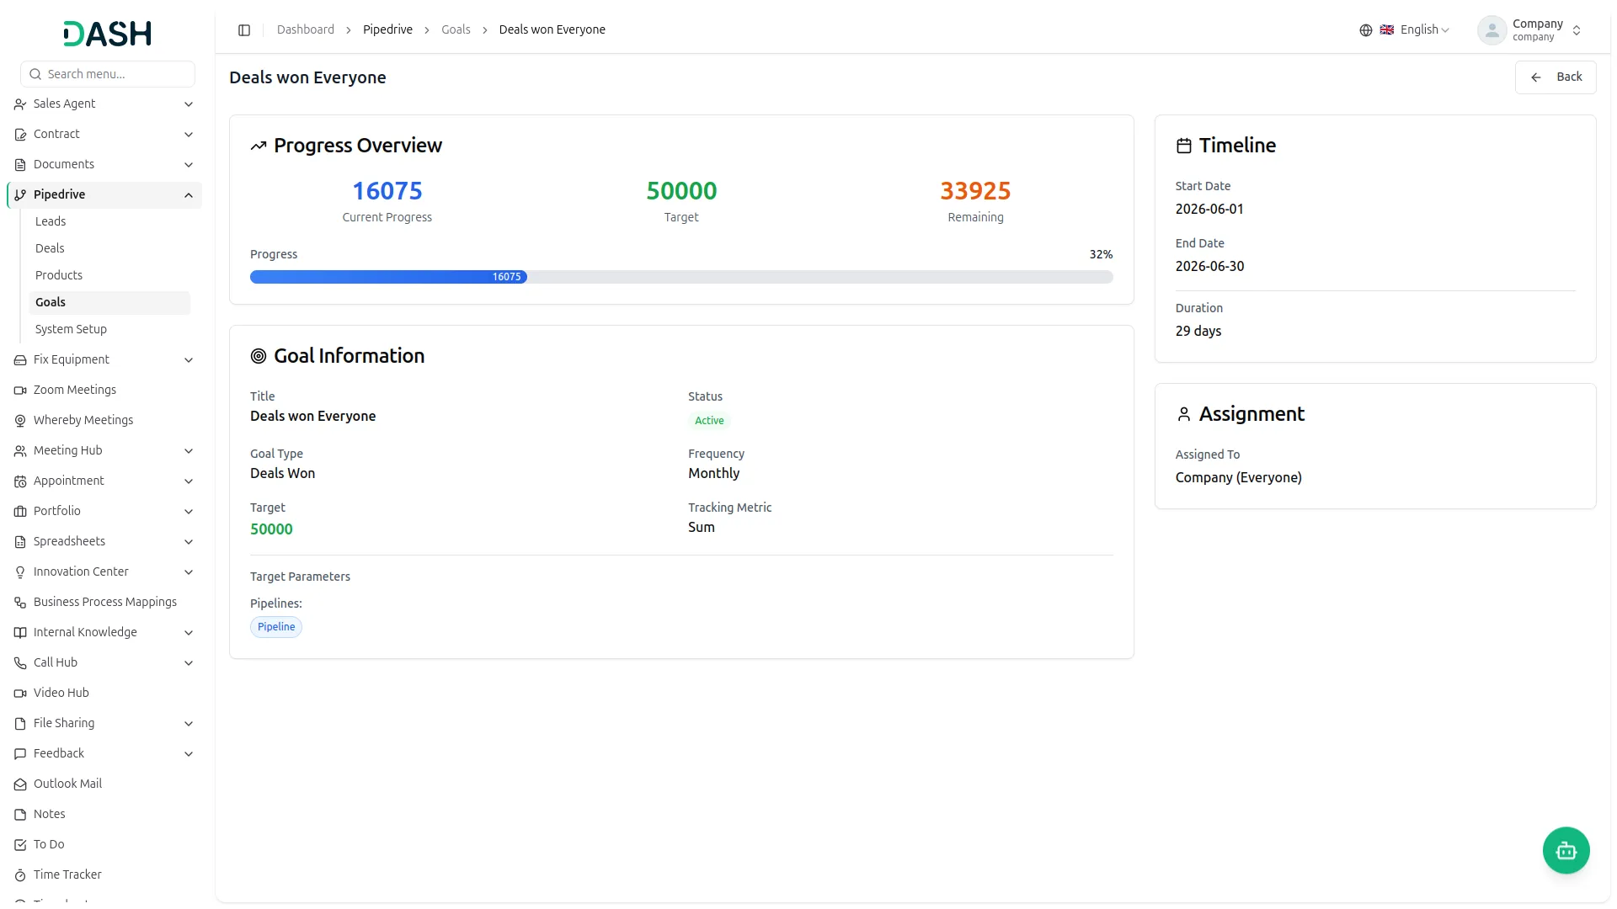Screen dimensions: 1617x909
Task: Open Products under Pipedrive
Action: (x=109, y=275)
